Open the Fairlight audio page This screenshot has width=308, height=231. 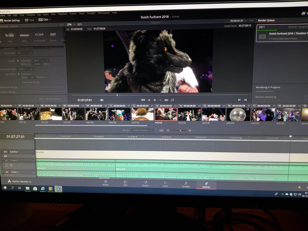click(x=186, y=185)
